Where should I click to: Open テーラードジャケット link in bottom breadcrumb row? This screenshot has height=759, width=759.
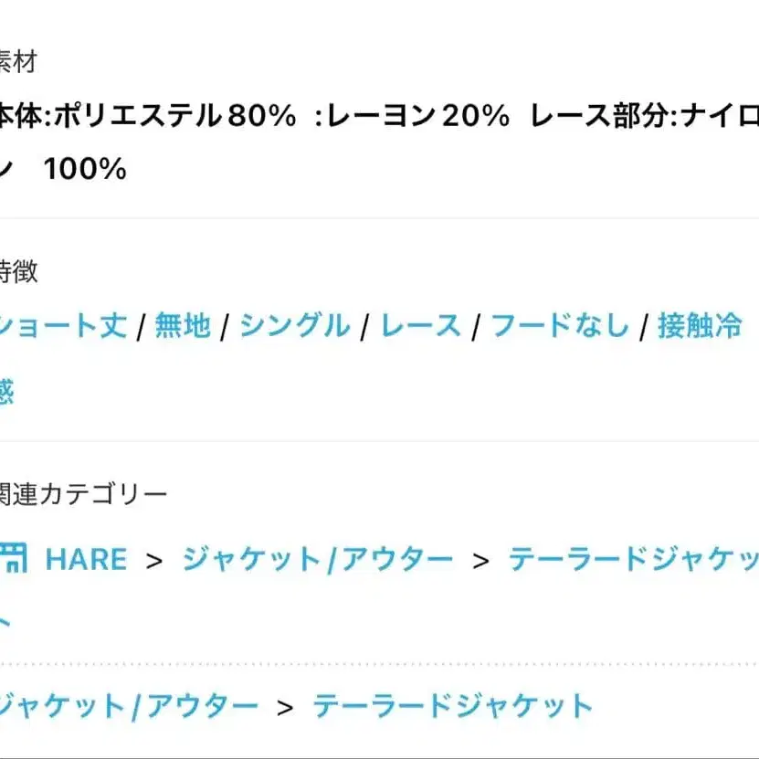point(453,706)
